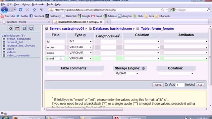Select request_tut_choices table in sidebar
Viewport: 212px width, 119px height.
click(21, 46)
